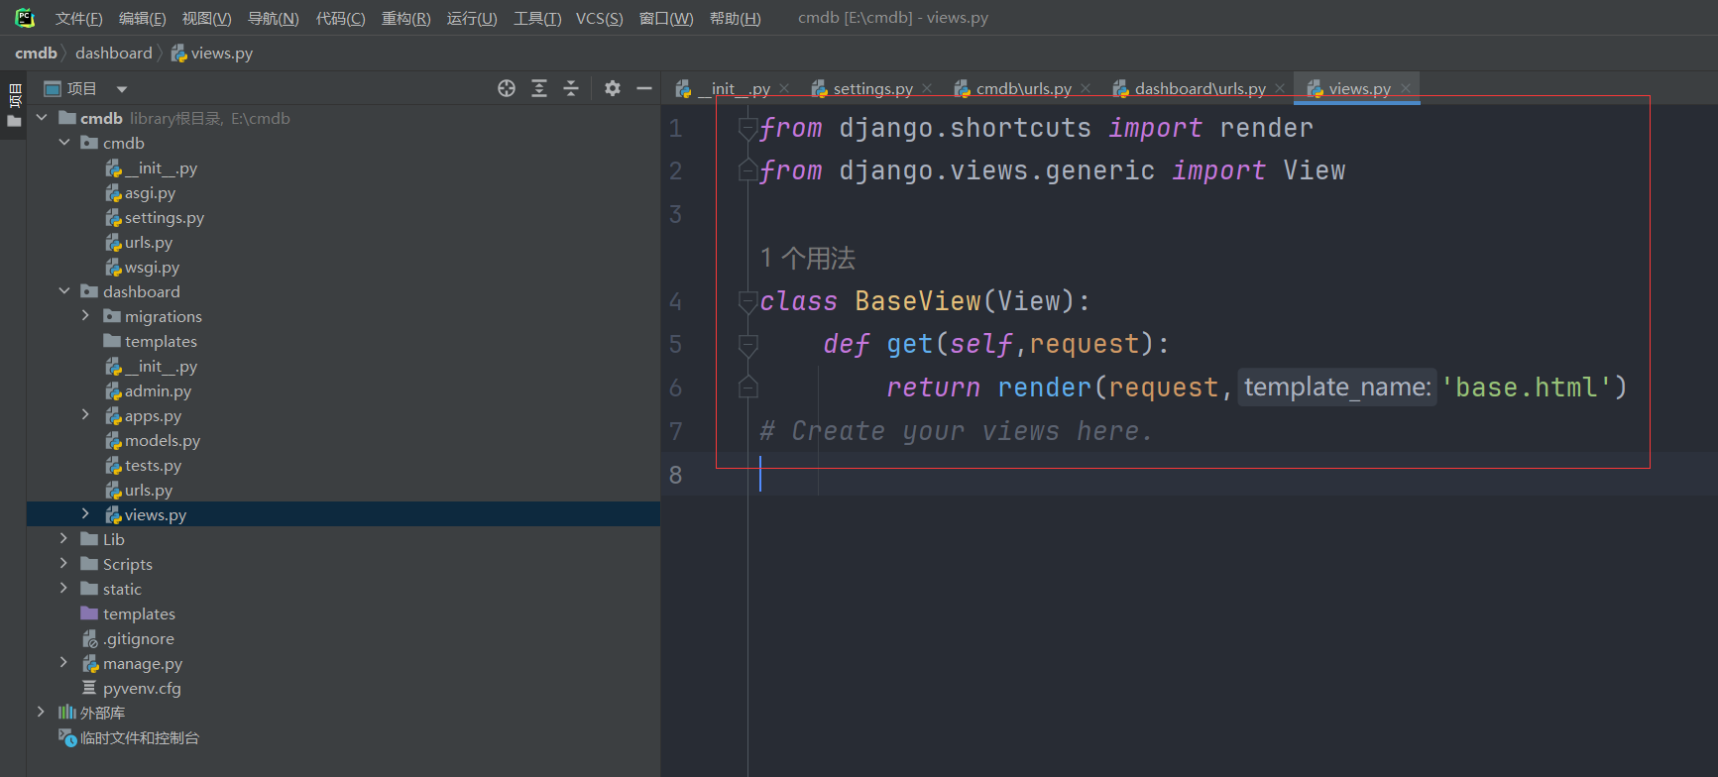Screen dimensions: 1718x777
Task: Expand the apps.py node arrow
Action: pyautogui.click(x=86, y=415)
